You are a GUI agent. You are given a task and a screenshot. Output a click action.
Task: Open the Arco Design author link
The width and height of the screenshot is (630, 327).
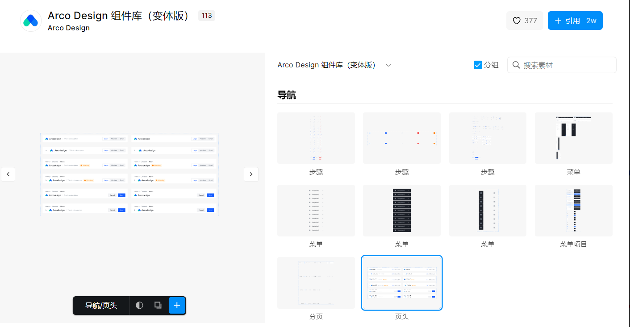(x=69, y=28)
